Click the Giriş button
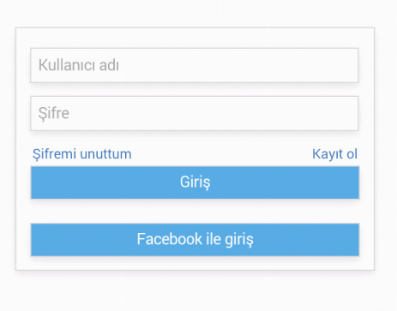 [195, 182]
